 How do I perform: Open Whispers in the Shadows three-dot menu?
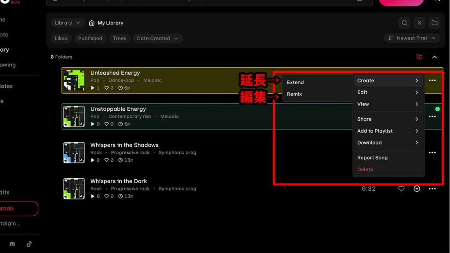pyautogui.click(x=432, y=152)
